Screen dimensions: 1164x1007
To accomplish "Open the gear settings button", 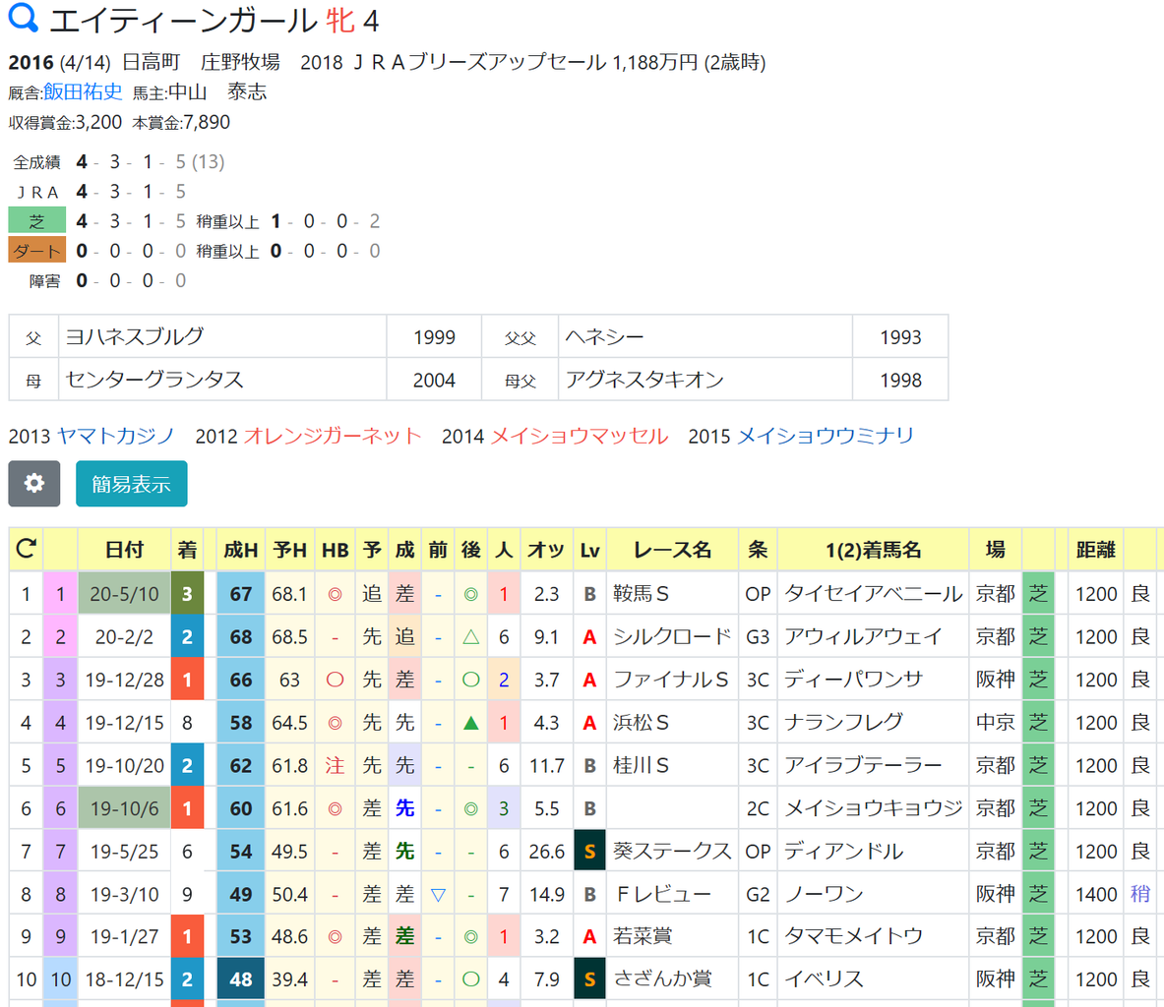I will tap(34, 484).
